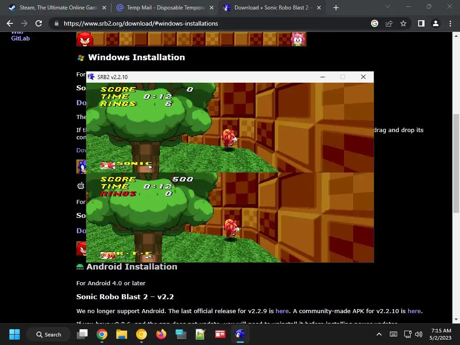Open the v2.2.9 Android release 'here' link
This screenshot has width=460, height=345.
pos(282,311)
